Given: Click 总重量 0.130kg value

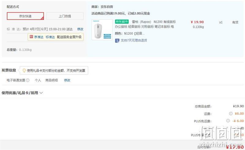Looking at the screenshot, I should point(25,50).
